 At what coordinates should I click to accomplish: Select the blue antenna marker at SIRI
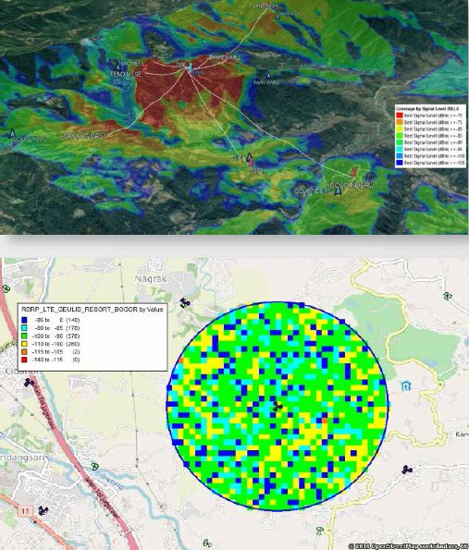point(249,156)
